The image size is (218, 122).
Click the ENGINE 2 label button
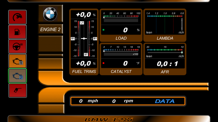click(x=50, y=29)
